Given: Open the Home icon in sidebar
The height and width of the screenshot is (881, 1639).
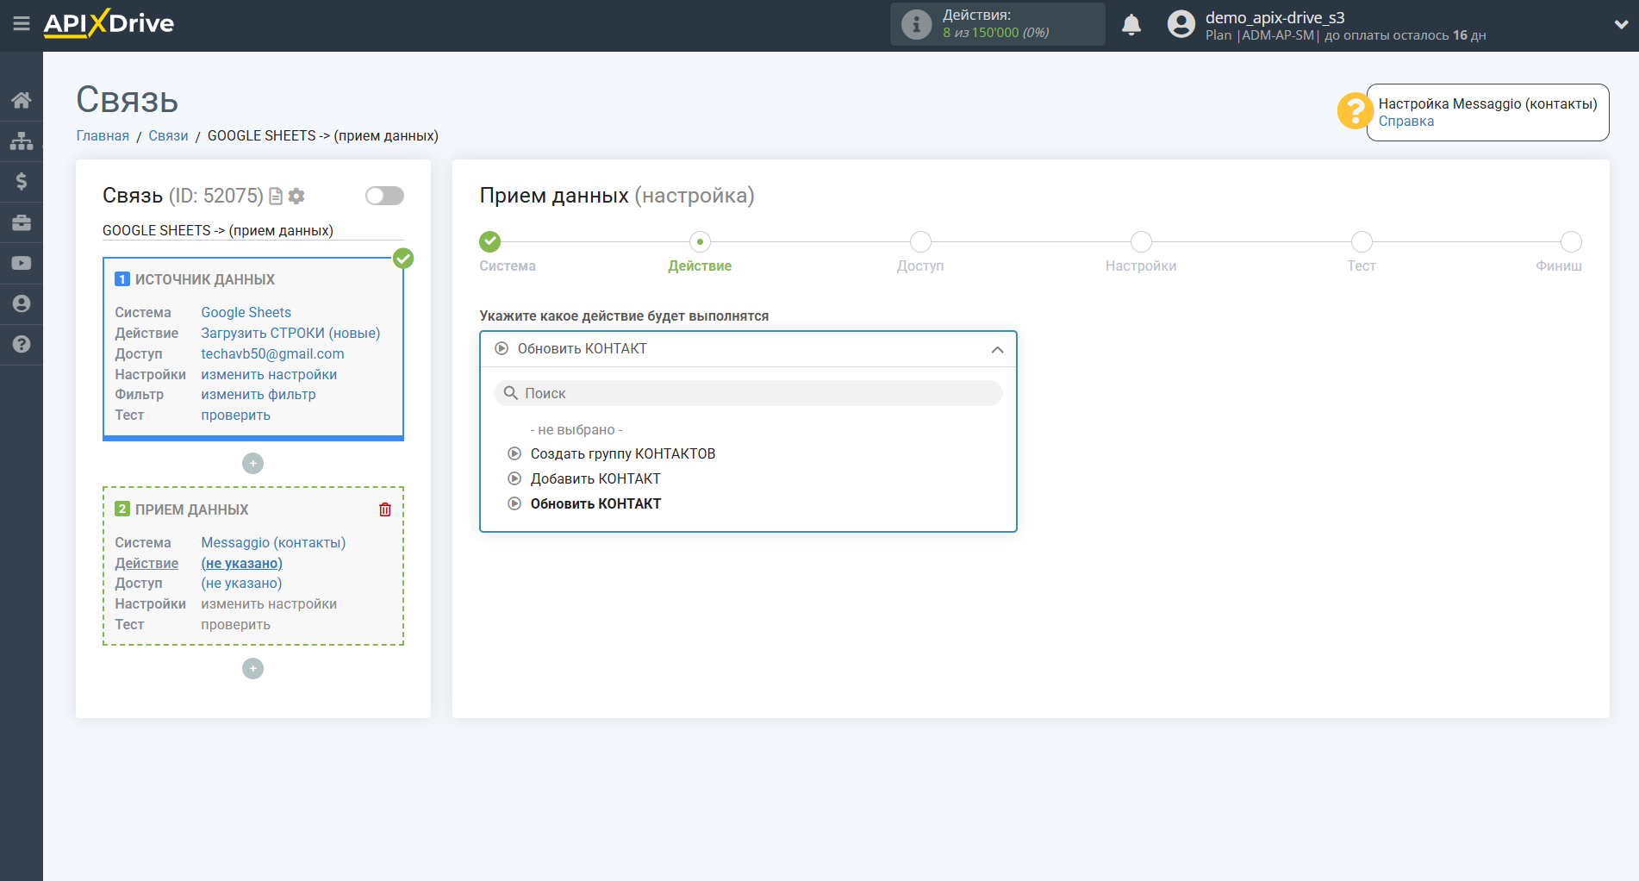Looking at the screenshot, I should pyautogui.click(x=22, y=100).
